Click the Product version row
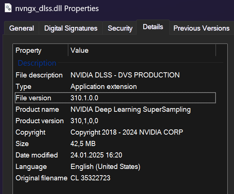Screen dimensions: 234x194 39,121
